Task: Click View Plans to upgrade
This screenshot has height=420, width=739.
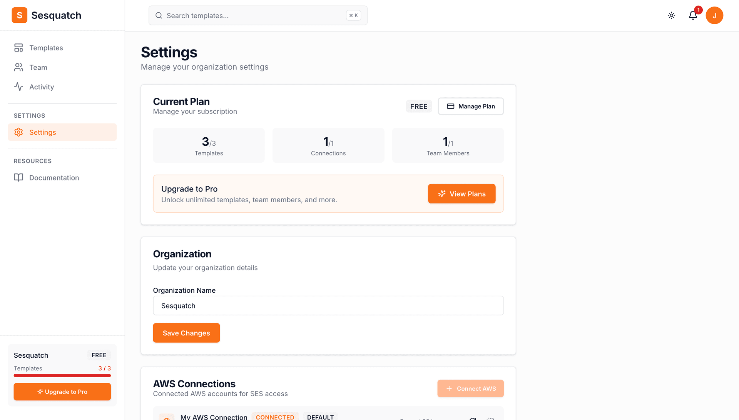Action: pyautogui.click(x=461, y=193)
